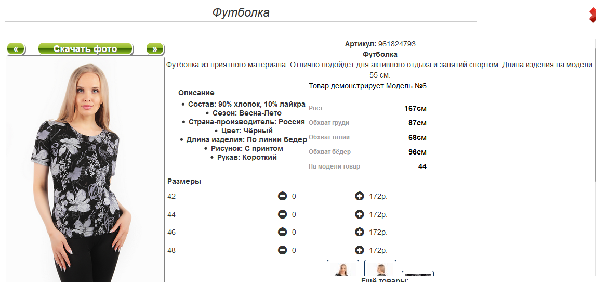
Task: Click the minus icon for size 44
Action: click(283, 215)
